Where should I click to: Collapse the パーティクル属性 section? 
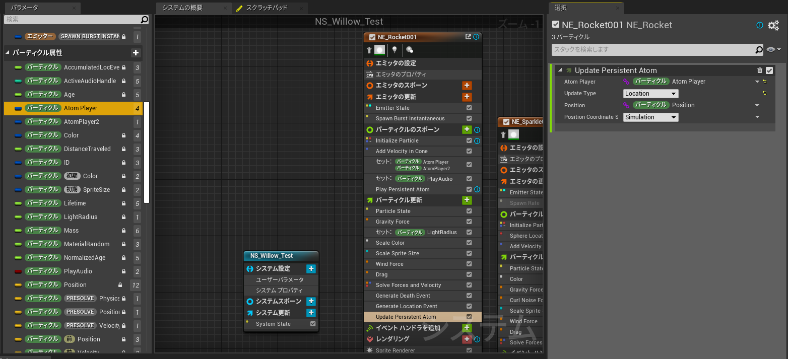pyautogui.click(x=8, y=53)
